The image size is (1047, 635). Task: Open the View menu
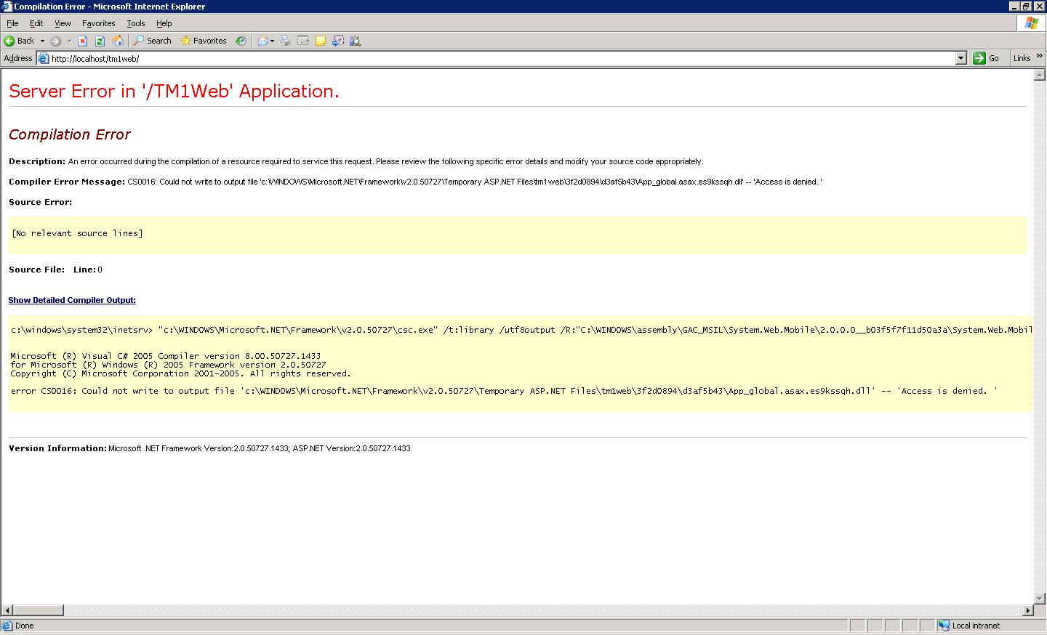(x=63, y=23)
